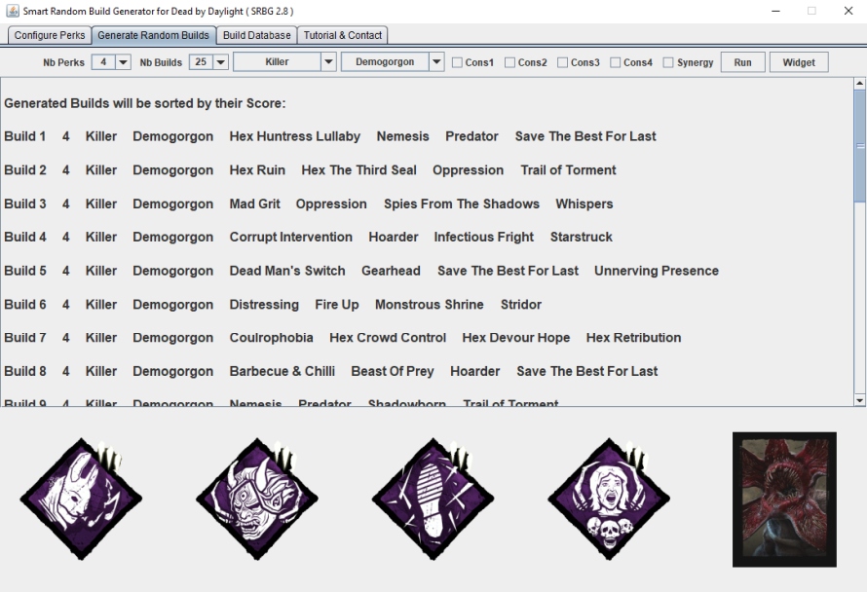Toggle the Cons4 checkbox
Image resolution: width=867 pixels, height=592 pixels.
[616, 62]
